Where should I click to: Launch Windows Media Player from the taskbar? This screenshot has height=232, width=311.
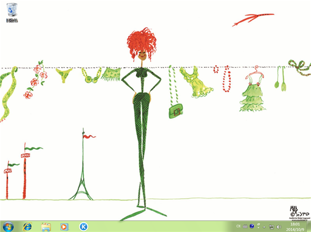coord(64,226)
